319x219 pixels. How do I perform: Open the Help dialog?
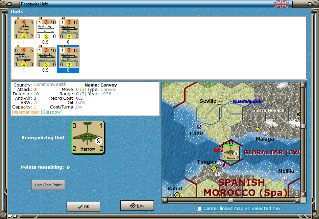tap(137, 205)
